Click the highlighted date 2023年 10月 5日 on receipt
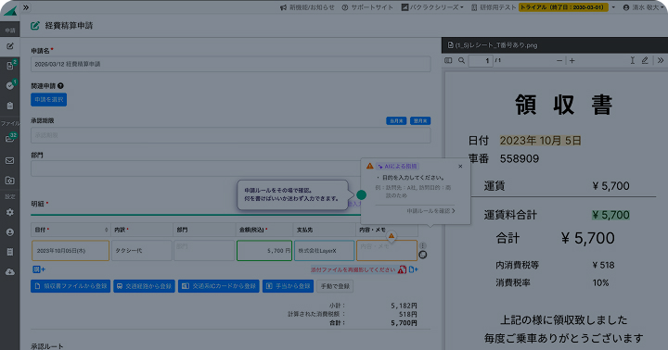Screen dimensions: 668x350 [540, 141]
